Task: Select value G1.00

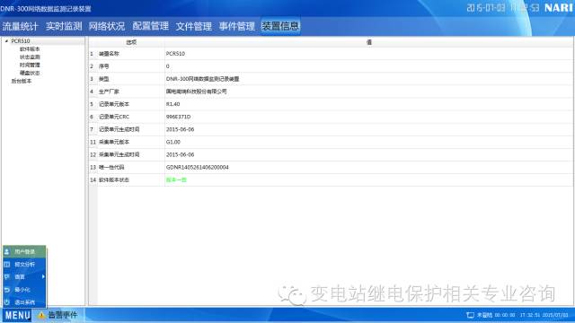Action: (x=173, y=142)
